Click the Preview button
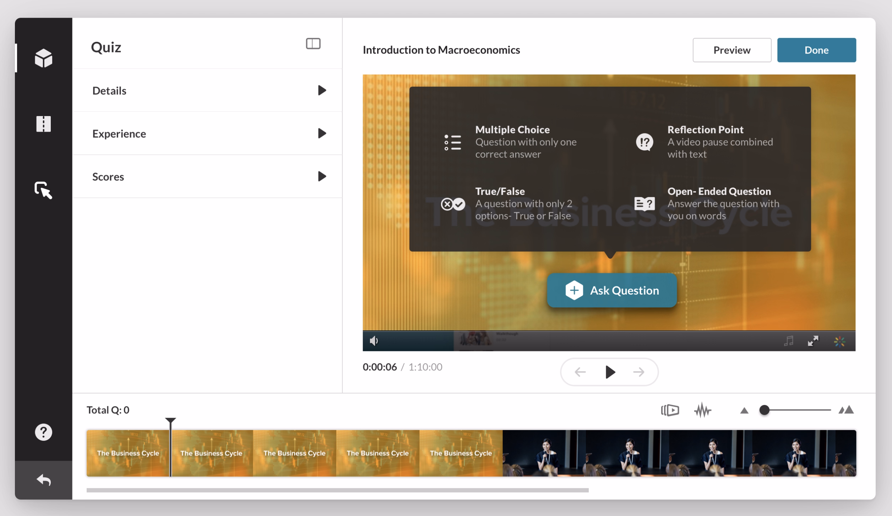 click(732, 50)
